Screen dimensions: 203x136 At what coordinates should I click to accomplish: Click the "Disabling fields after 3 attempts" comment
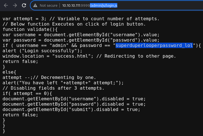[x=53, y=88]
